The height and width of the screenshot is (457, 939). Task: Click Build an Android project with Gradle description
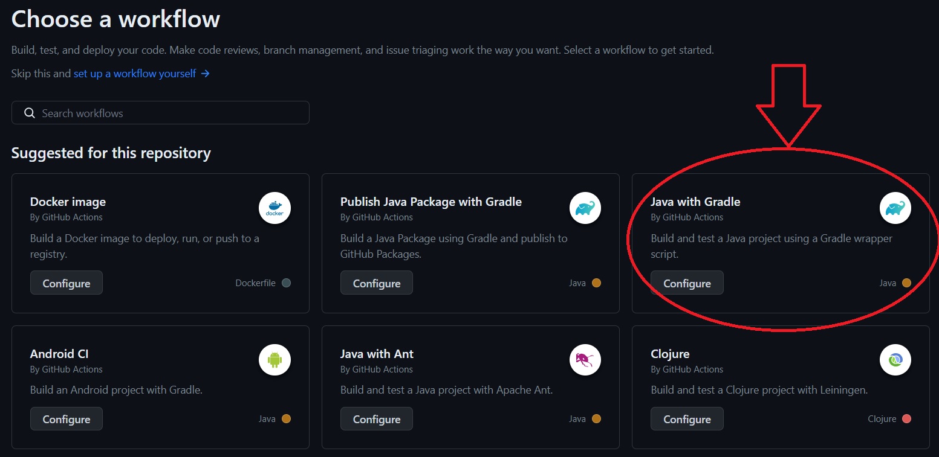(x=116, y=390)
